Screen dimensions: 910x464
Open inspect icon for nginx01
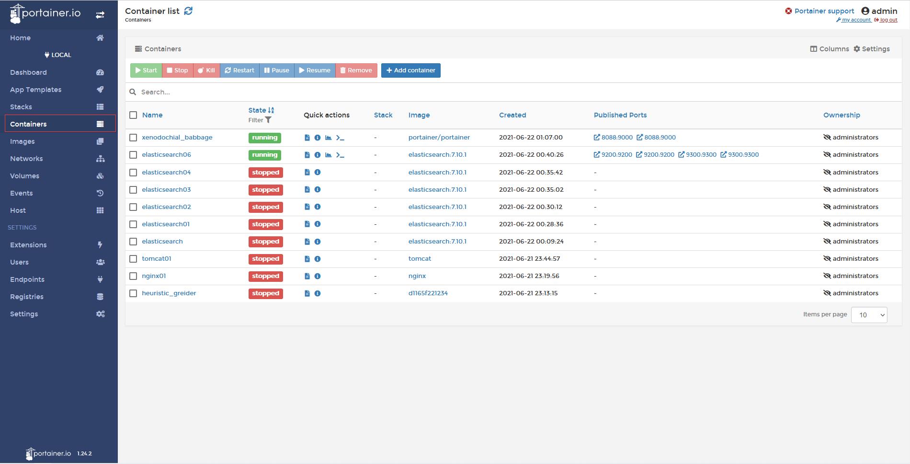click(x=317, y=276)
